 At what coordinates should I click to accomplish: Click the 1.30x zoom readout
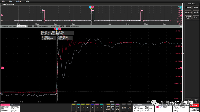(x=75, y=26)
